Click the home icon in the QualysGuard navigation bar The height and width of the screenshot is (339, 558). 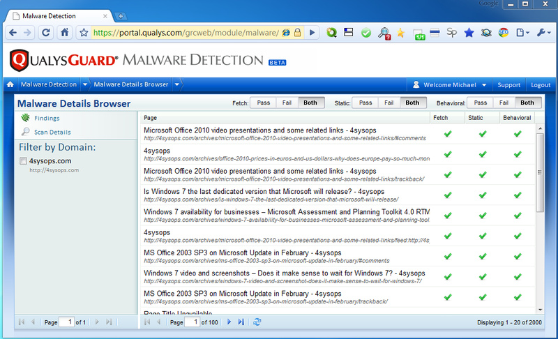10,84
